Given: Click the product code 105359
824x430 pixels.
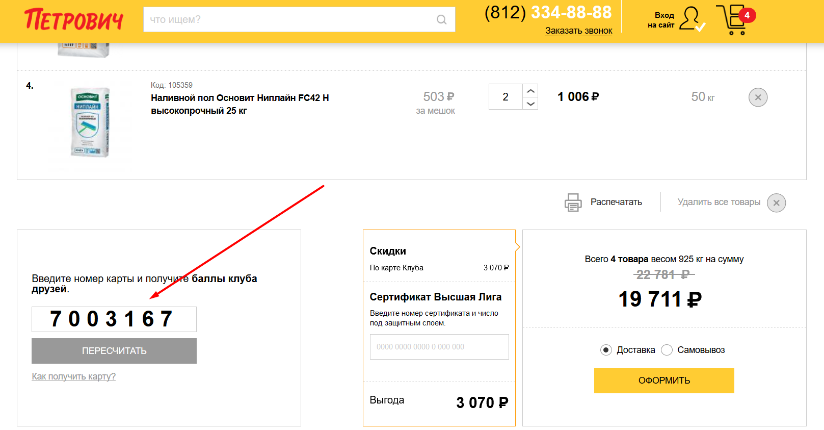Looking at the screenshot, I should click(180, 85).
